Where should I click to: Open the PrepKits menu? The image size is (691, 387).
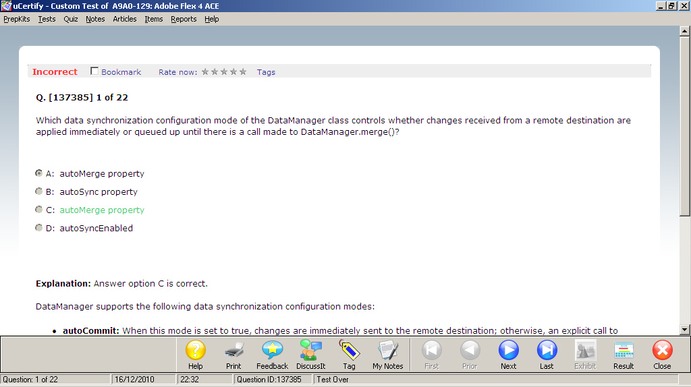pyautogui.click(x=17, y=19)
